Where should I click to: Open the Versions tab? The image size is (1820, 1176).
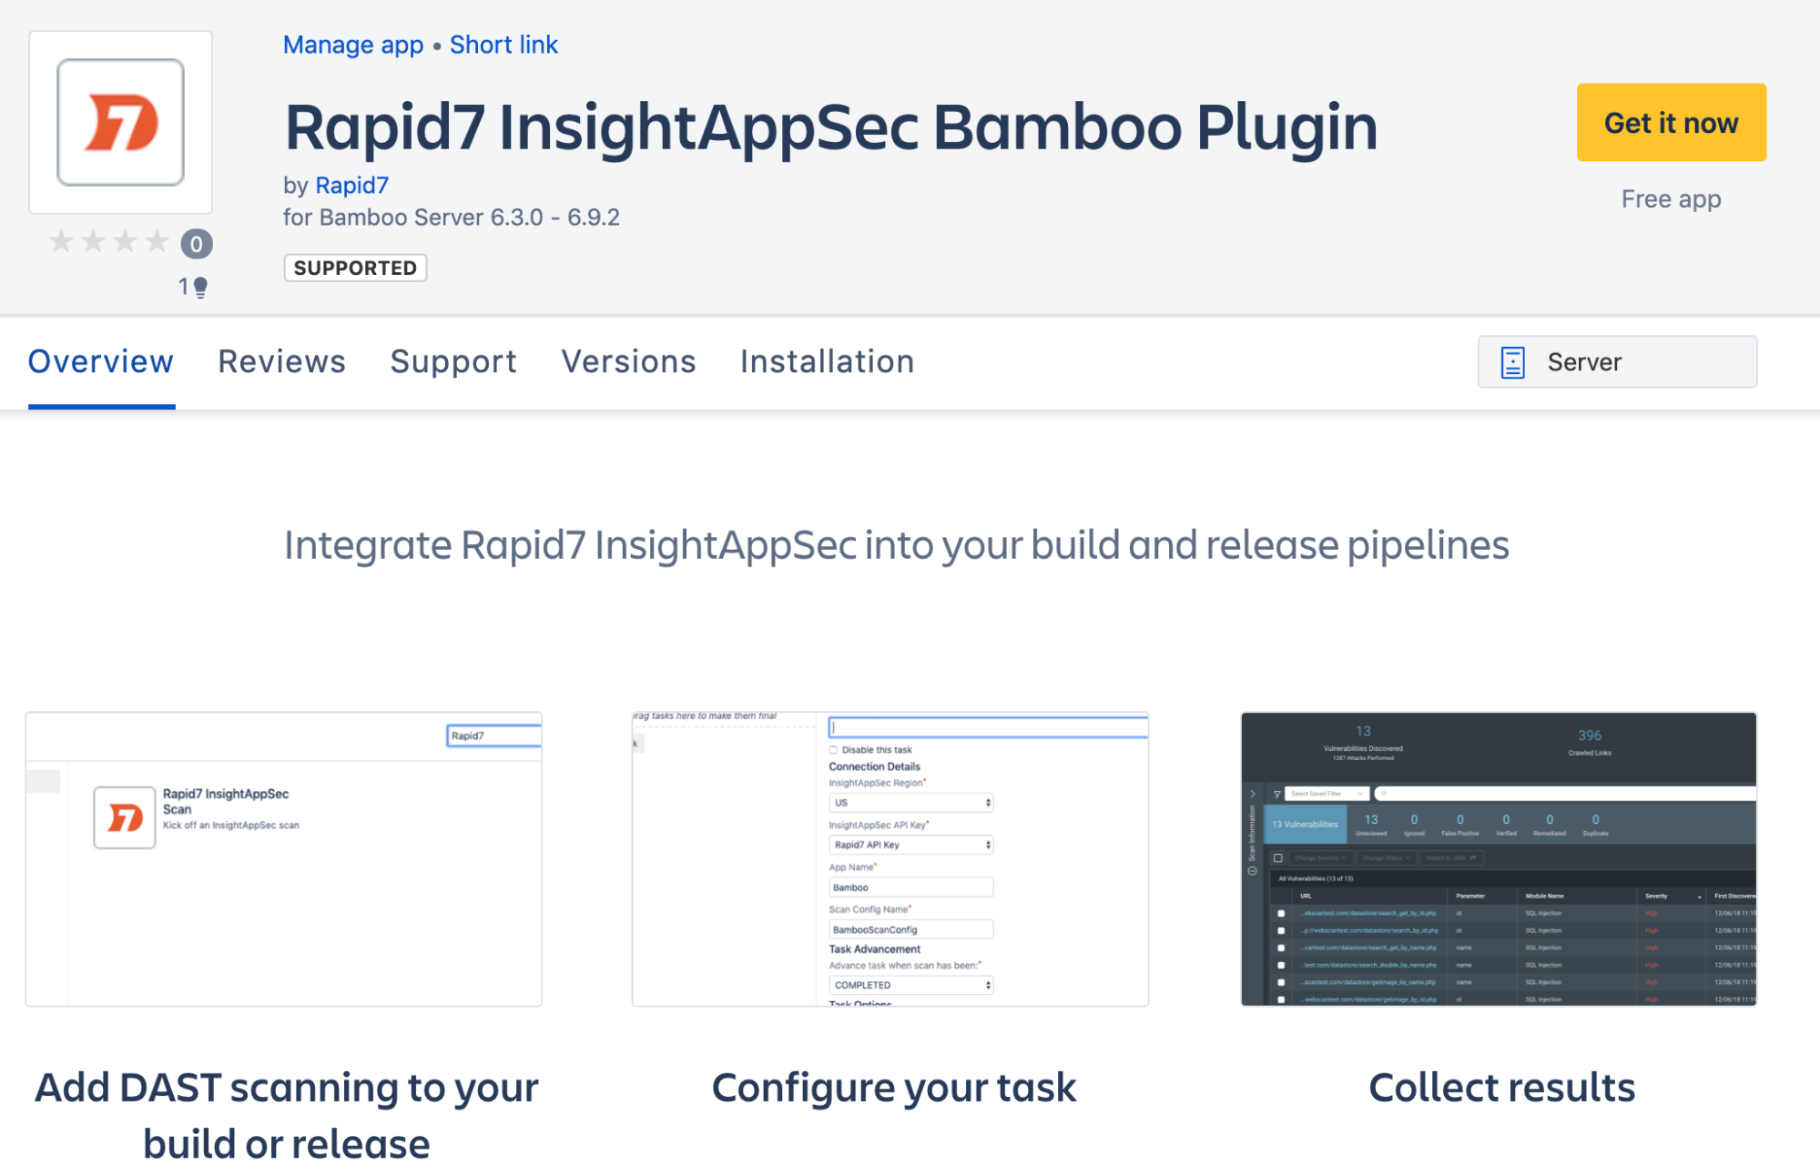point(628,362)
